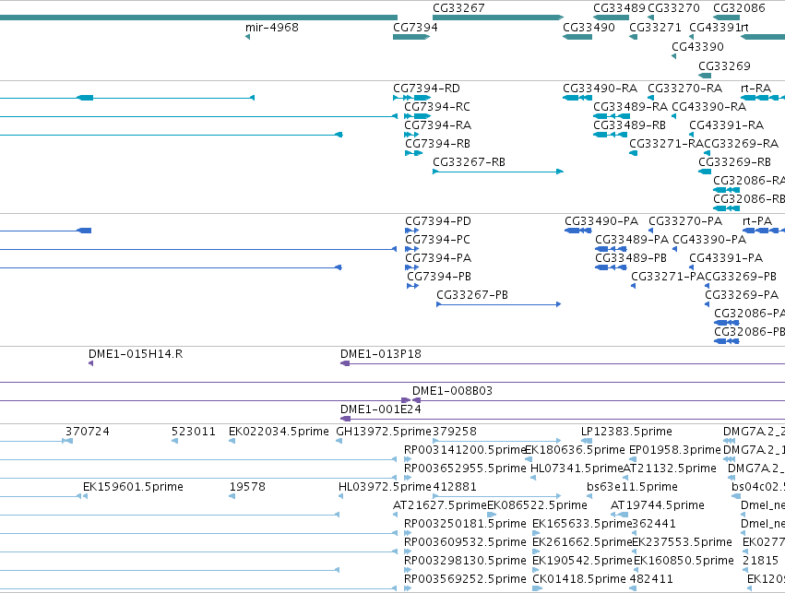Select transcript CG33489-RA
785x593 pixels.
pos(612,116)
